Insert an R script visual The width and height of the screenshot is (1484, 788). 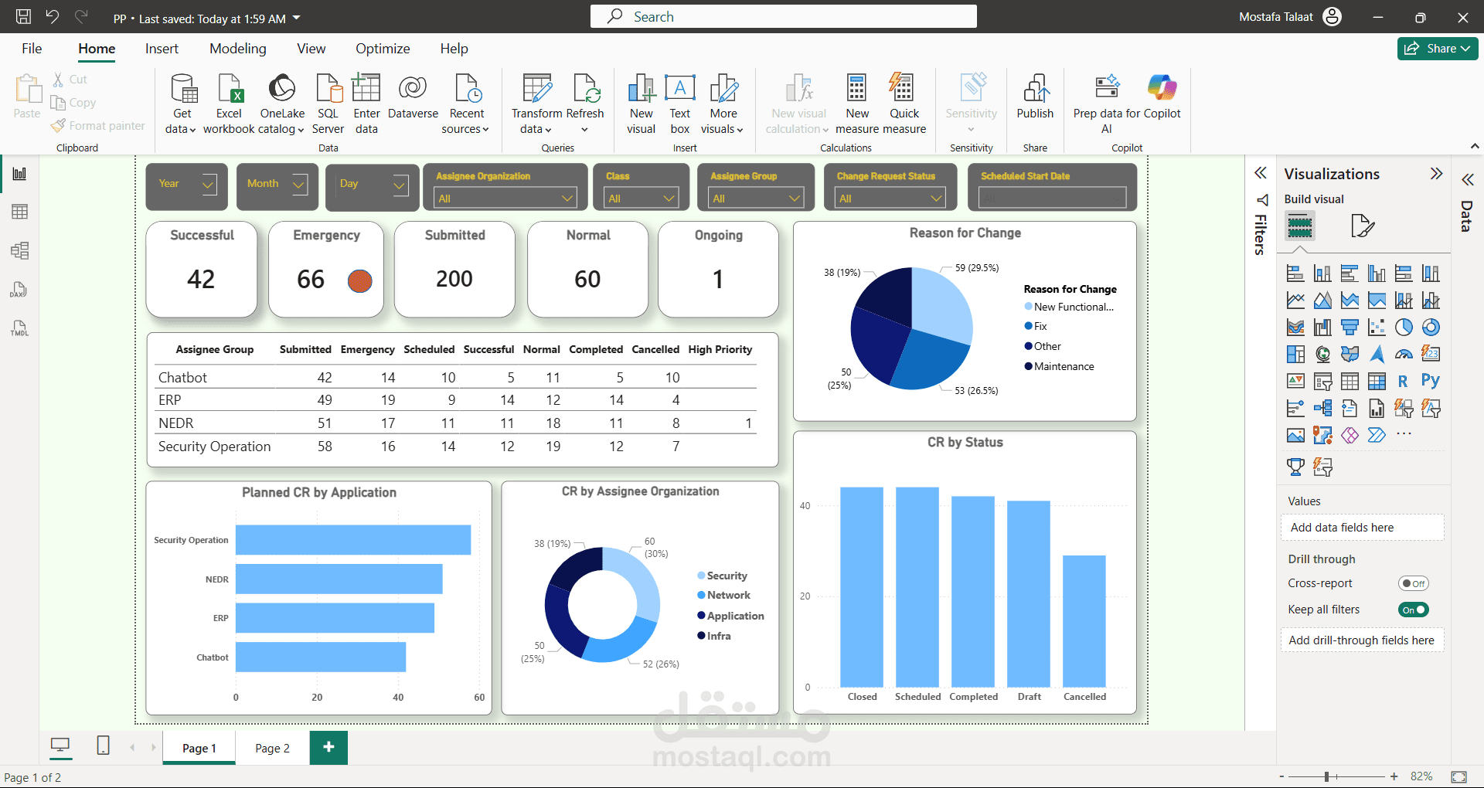point(1404,382)
